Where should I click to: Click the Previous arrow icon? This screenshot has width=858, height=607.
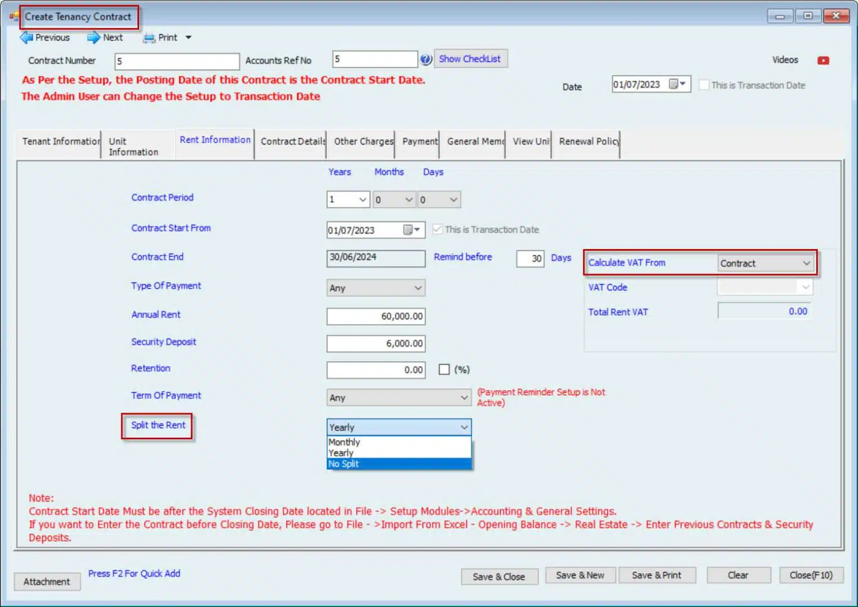pyautogui.click(x=26, y=37)
